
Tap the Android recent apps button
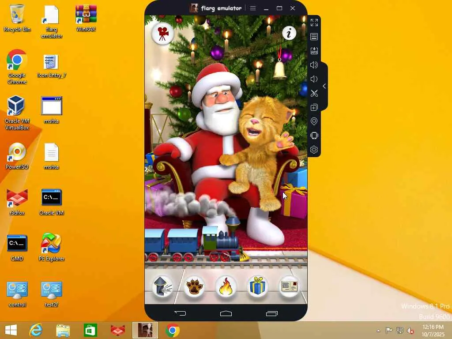(x=272, y=313)
